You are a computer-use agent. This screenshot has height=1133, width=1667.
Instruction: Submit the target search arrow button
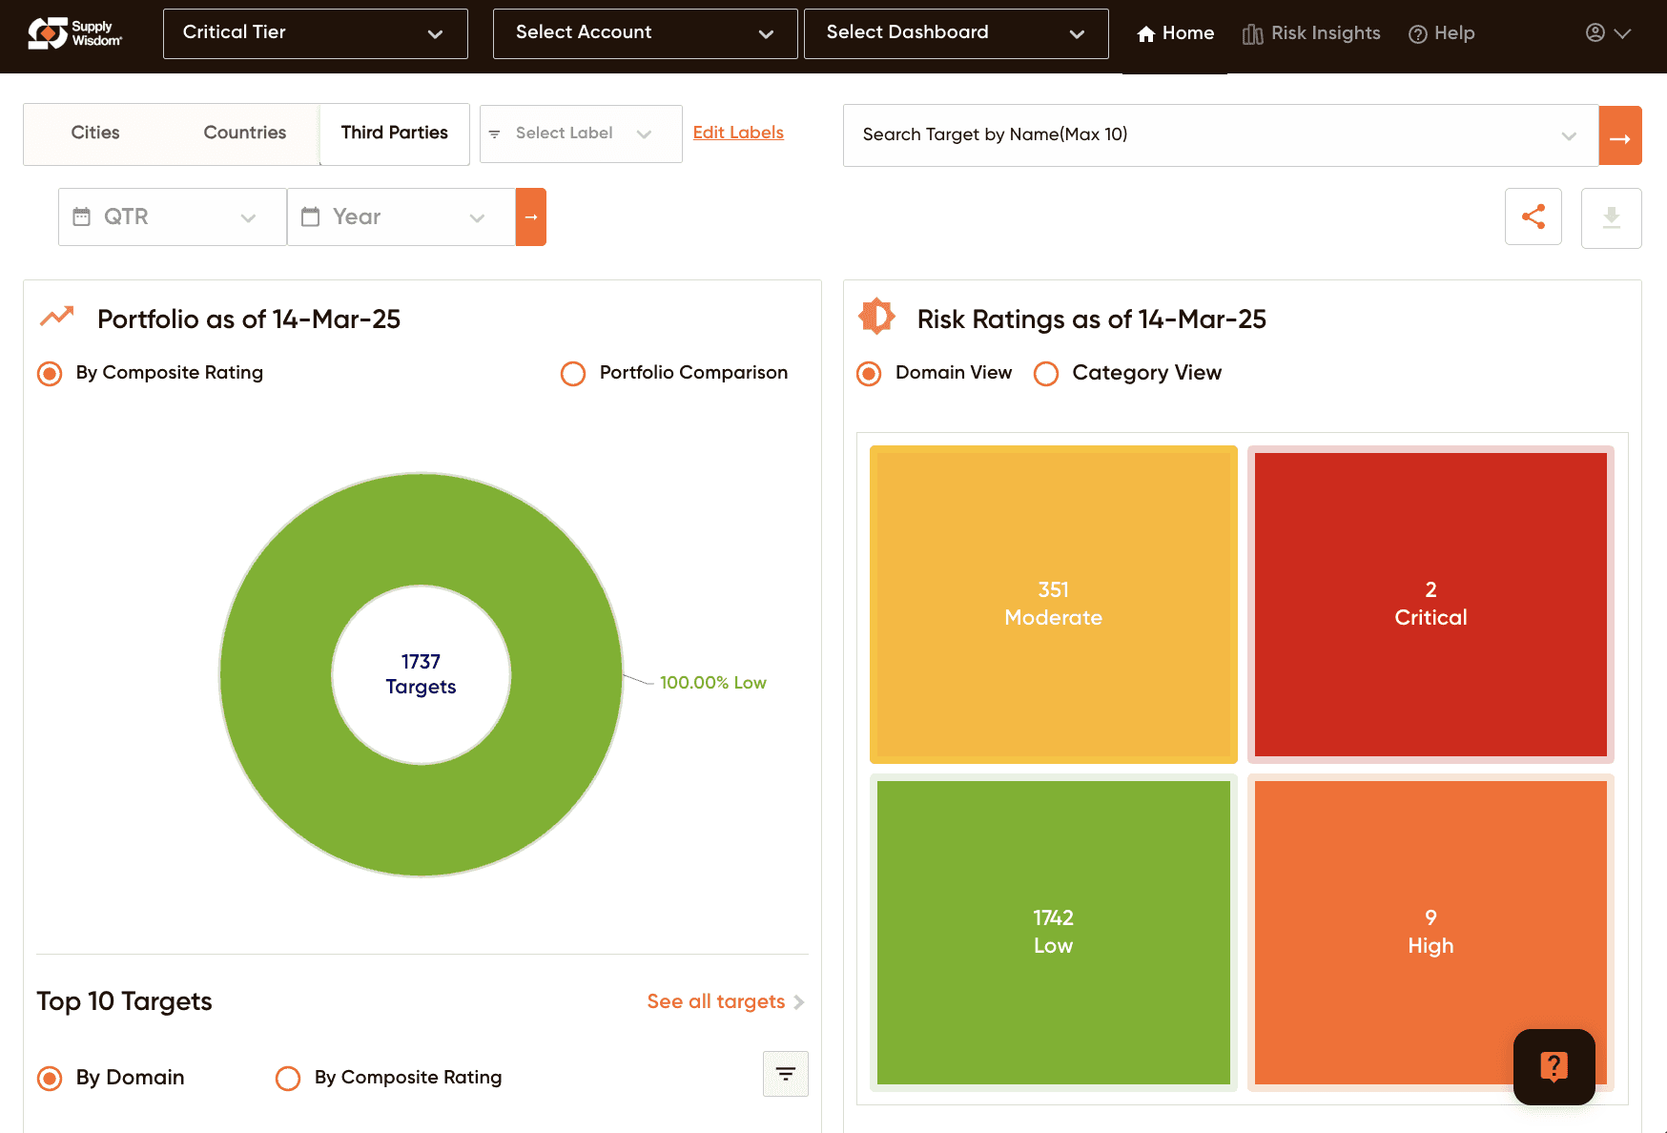pyautogui.click(x=1620, y=135)
